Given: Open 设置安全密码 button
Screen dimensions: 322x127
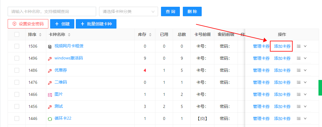Looking at the screenshot, I should tap(28, 24).
